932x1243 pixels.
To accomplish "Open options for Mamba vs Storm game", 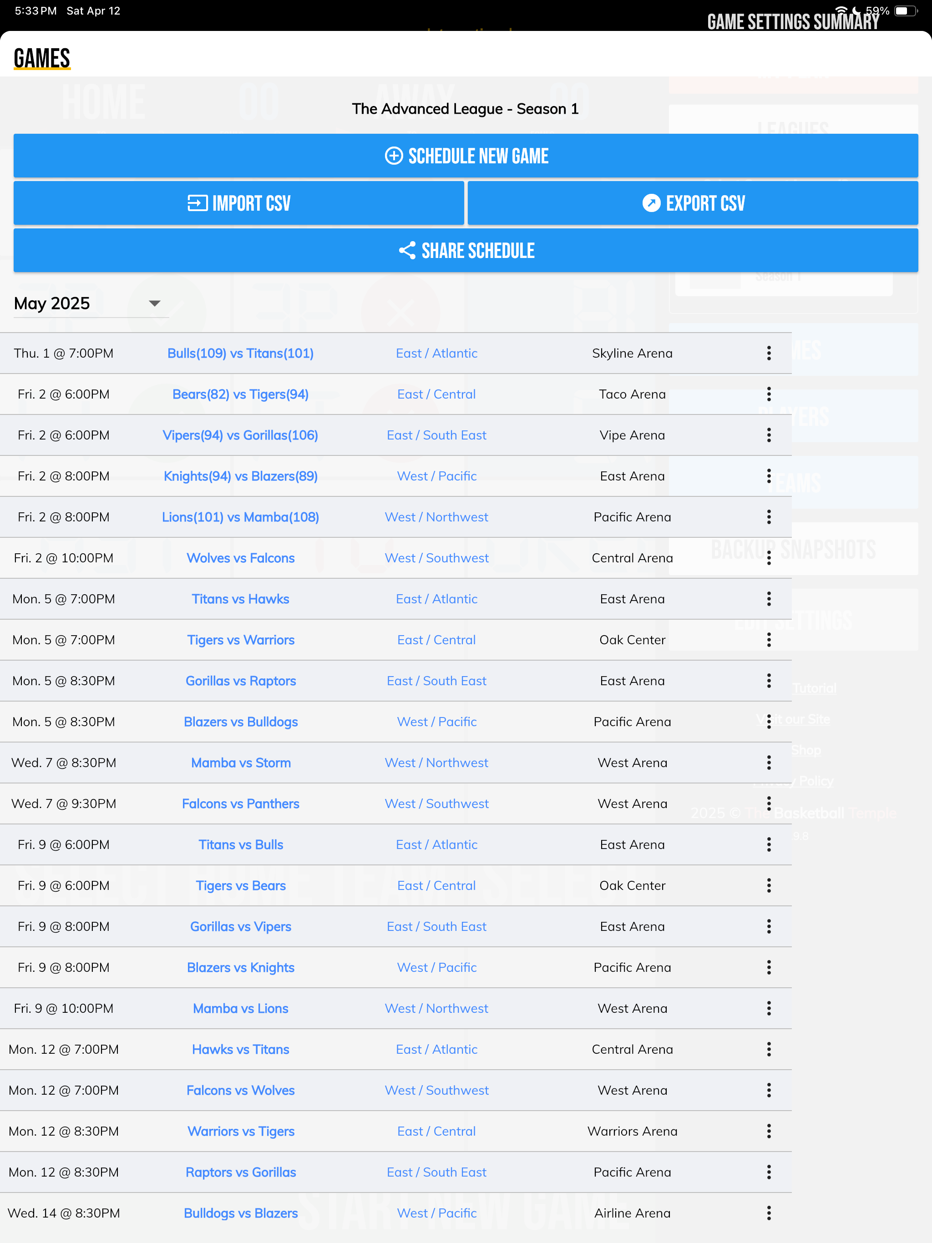I will pyautogui.click(x=769, y=763).
